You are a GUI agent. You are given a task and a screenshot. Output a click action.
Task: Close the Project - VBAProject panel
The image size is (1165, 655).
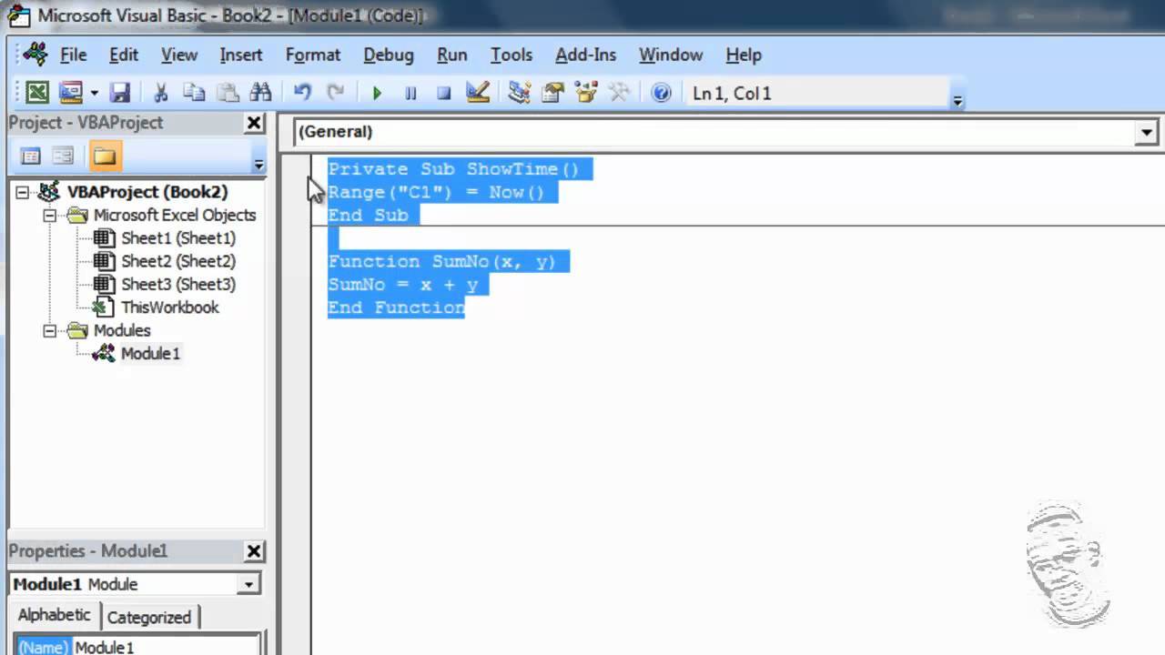[254, 123]
